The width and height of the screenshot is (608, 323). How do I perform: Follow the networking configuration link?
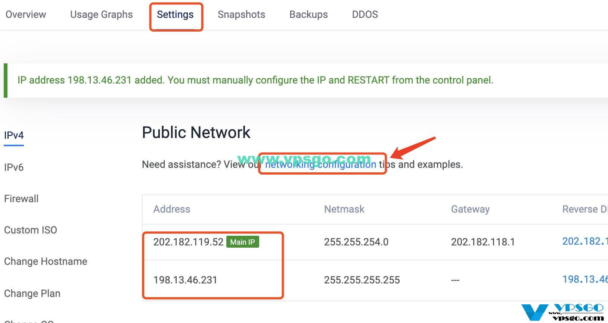click(x=321, y=164)
